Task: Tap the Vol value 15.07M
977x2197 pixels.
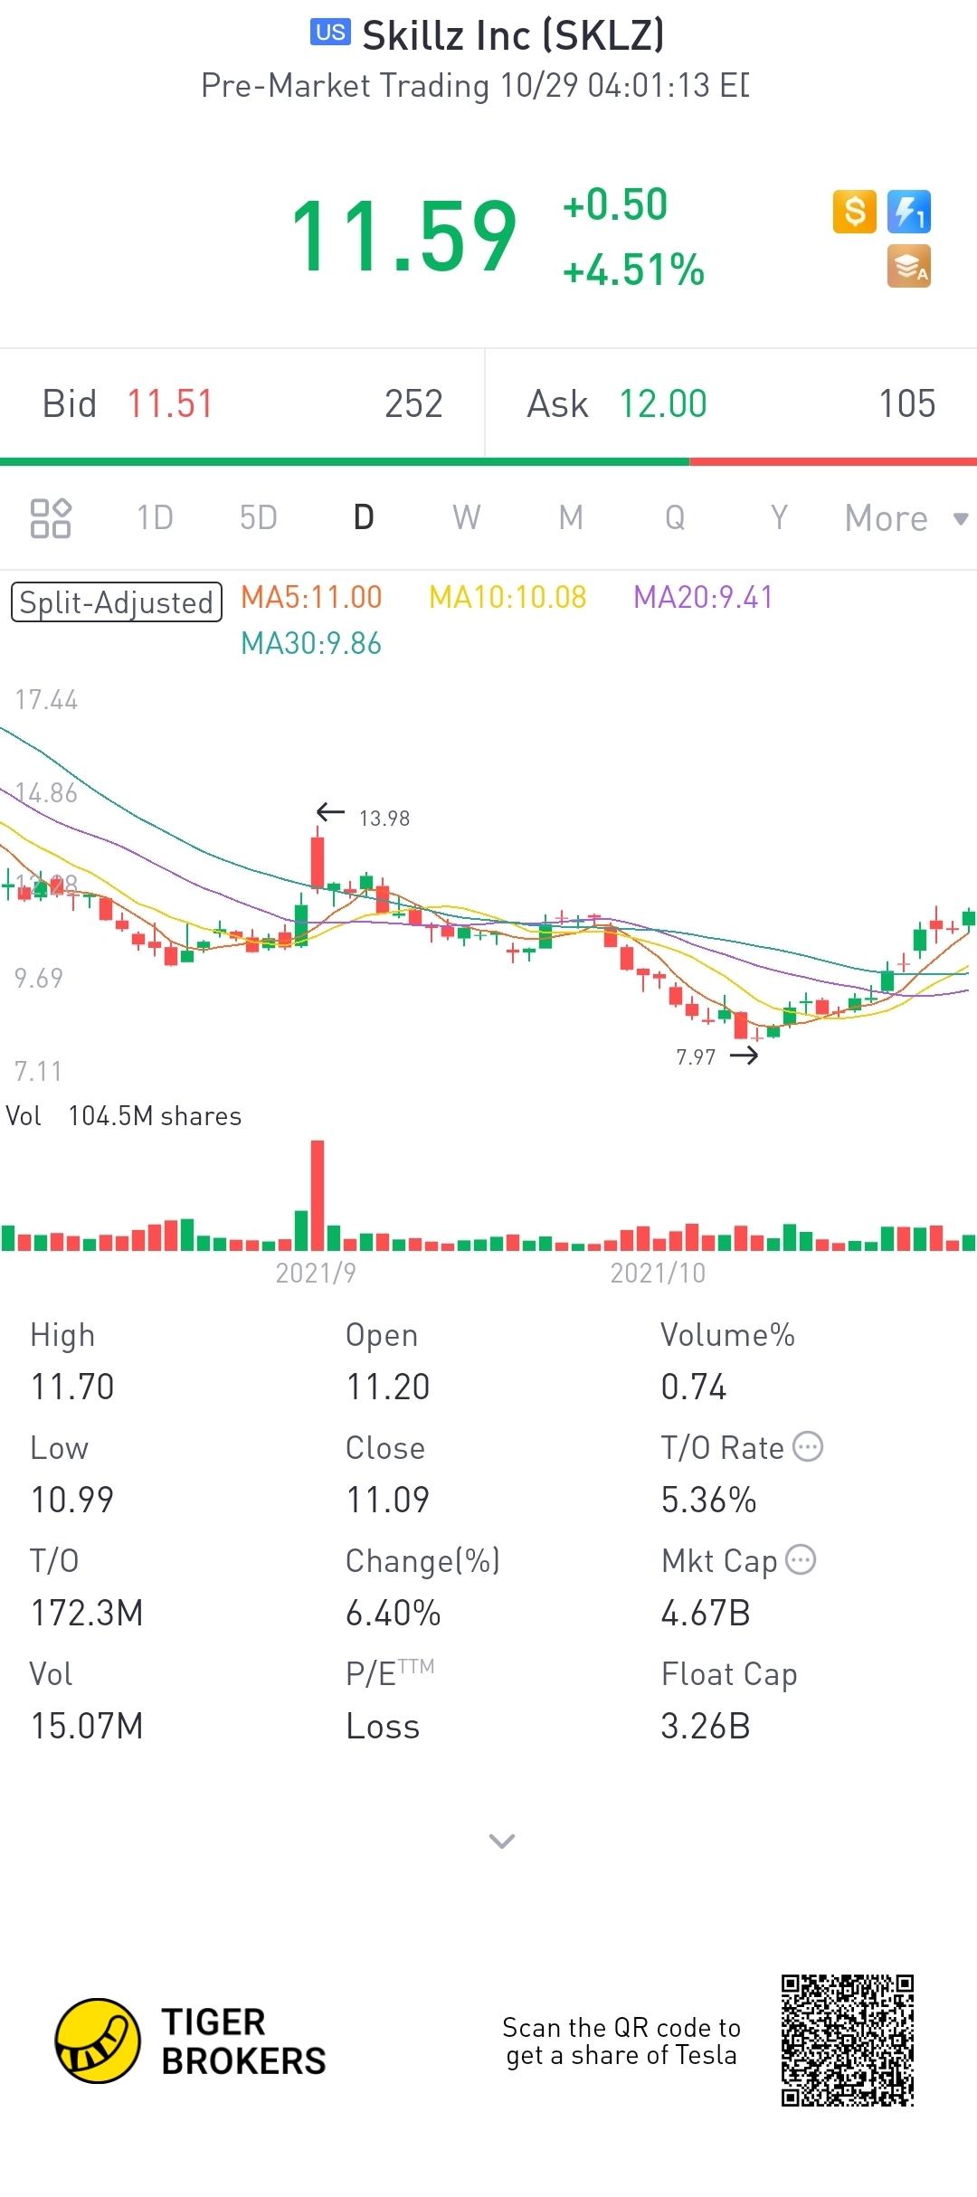Action: 87,1726
